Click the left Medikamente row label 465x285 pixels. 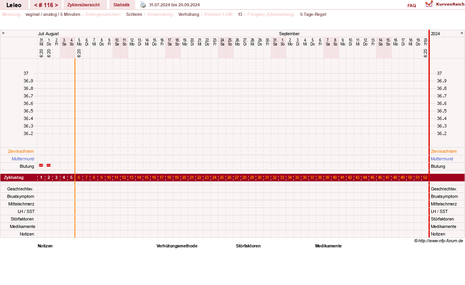click(23, 227)
